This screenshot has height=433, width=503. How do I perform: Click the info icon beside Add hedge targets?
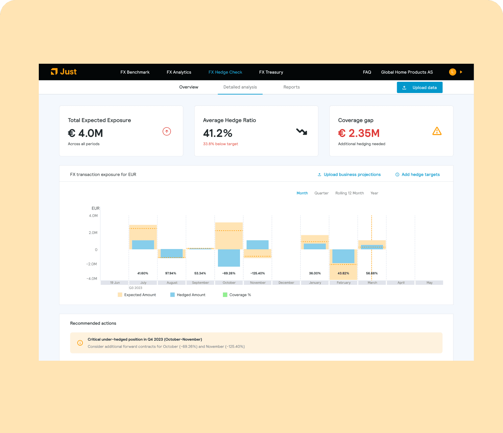[397, 174]
